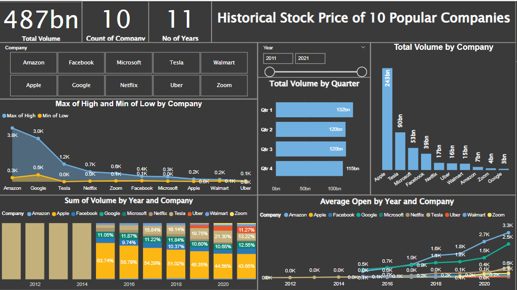
Task: Click Zoom legend in Sum of Volume chart
Action: [x=238, y=213]
